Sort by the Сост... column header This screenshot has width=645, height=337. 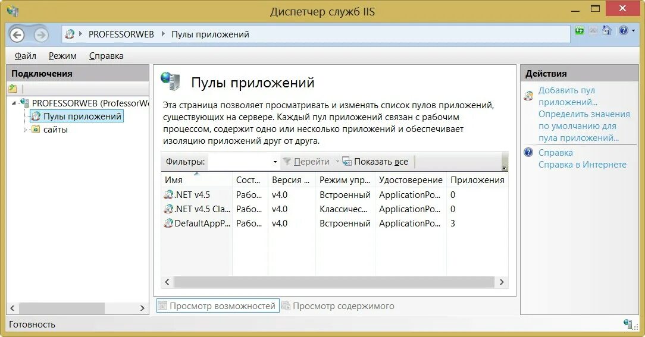[250, 180]
